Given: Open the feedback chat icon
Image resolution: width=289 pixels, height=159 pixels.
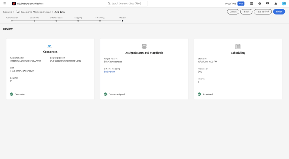Looking at the screenshot, I should pyautogui.click(x=267, y=3).
